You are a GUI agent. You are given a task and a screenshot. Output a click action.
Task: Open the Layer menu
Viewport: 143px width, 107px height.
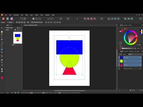(32, 15)
